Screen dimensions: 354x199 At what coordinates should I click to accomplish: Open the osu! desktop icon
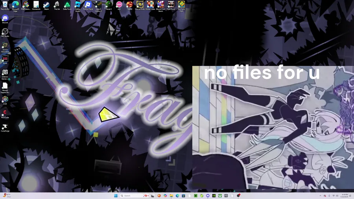pos(119,5)
